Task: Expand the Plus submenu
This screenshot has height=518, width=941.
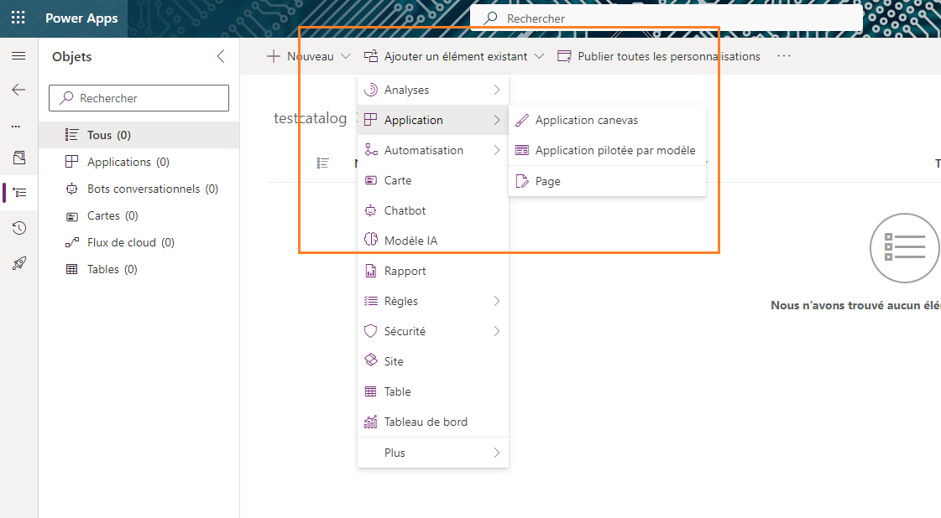Action: click(x=433, y=453)
